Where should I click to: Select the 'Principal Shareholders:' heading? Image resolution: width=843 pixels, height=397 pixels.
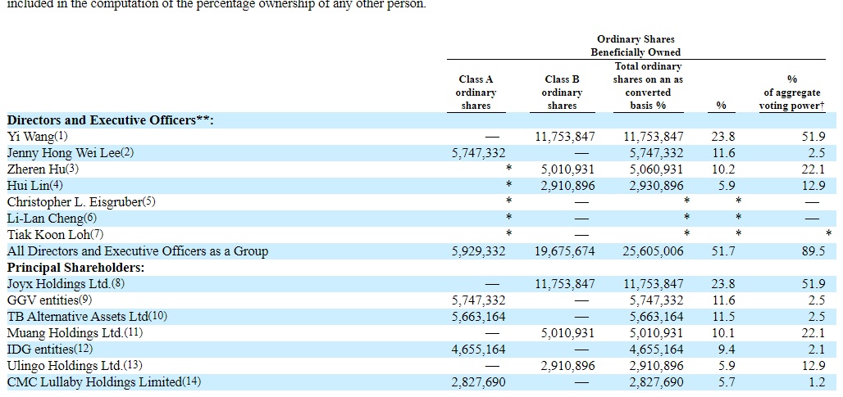(75, 268)
